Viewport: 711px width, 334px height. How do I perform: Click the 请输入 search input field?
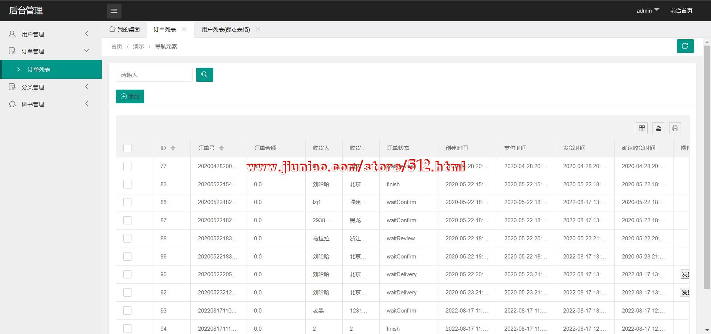coord(154,75)
